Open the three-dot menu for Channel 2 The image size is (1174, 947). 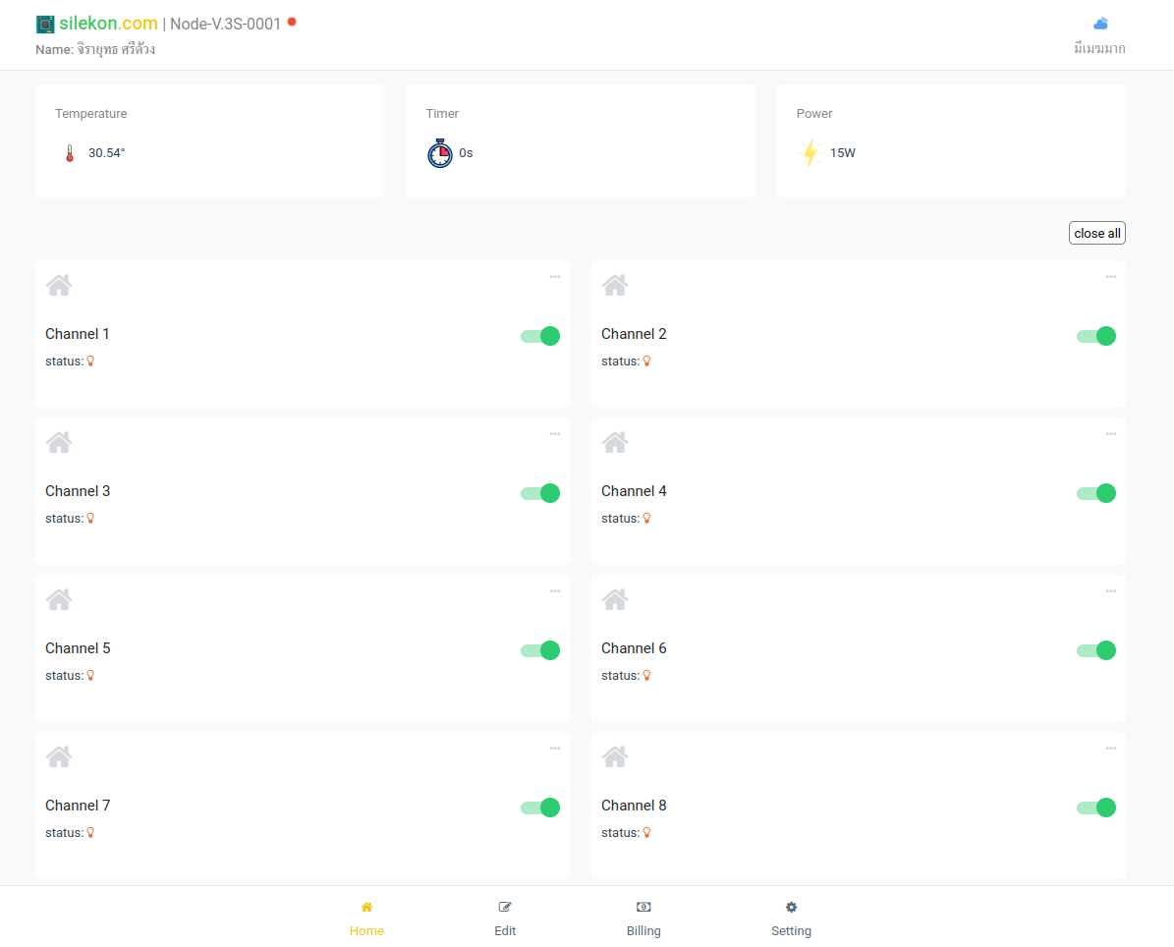point(1110,277)
